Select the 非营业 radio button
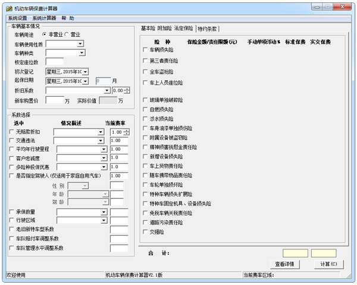The image size is (357, 285). coord(45,34)
